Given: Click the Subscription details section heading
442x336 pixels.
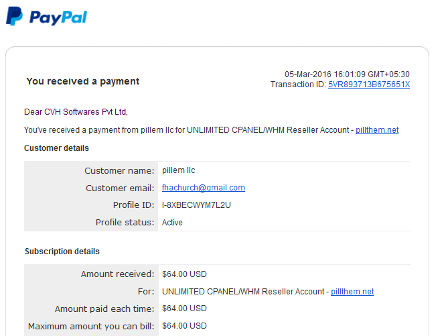Looking at the screenshot, I should pyautogui.click(x=62, y=251).
